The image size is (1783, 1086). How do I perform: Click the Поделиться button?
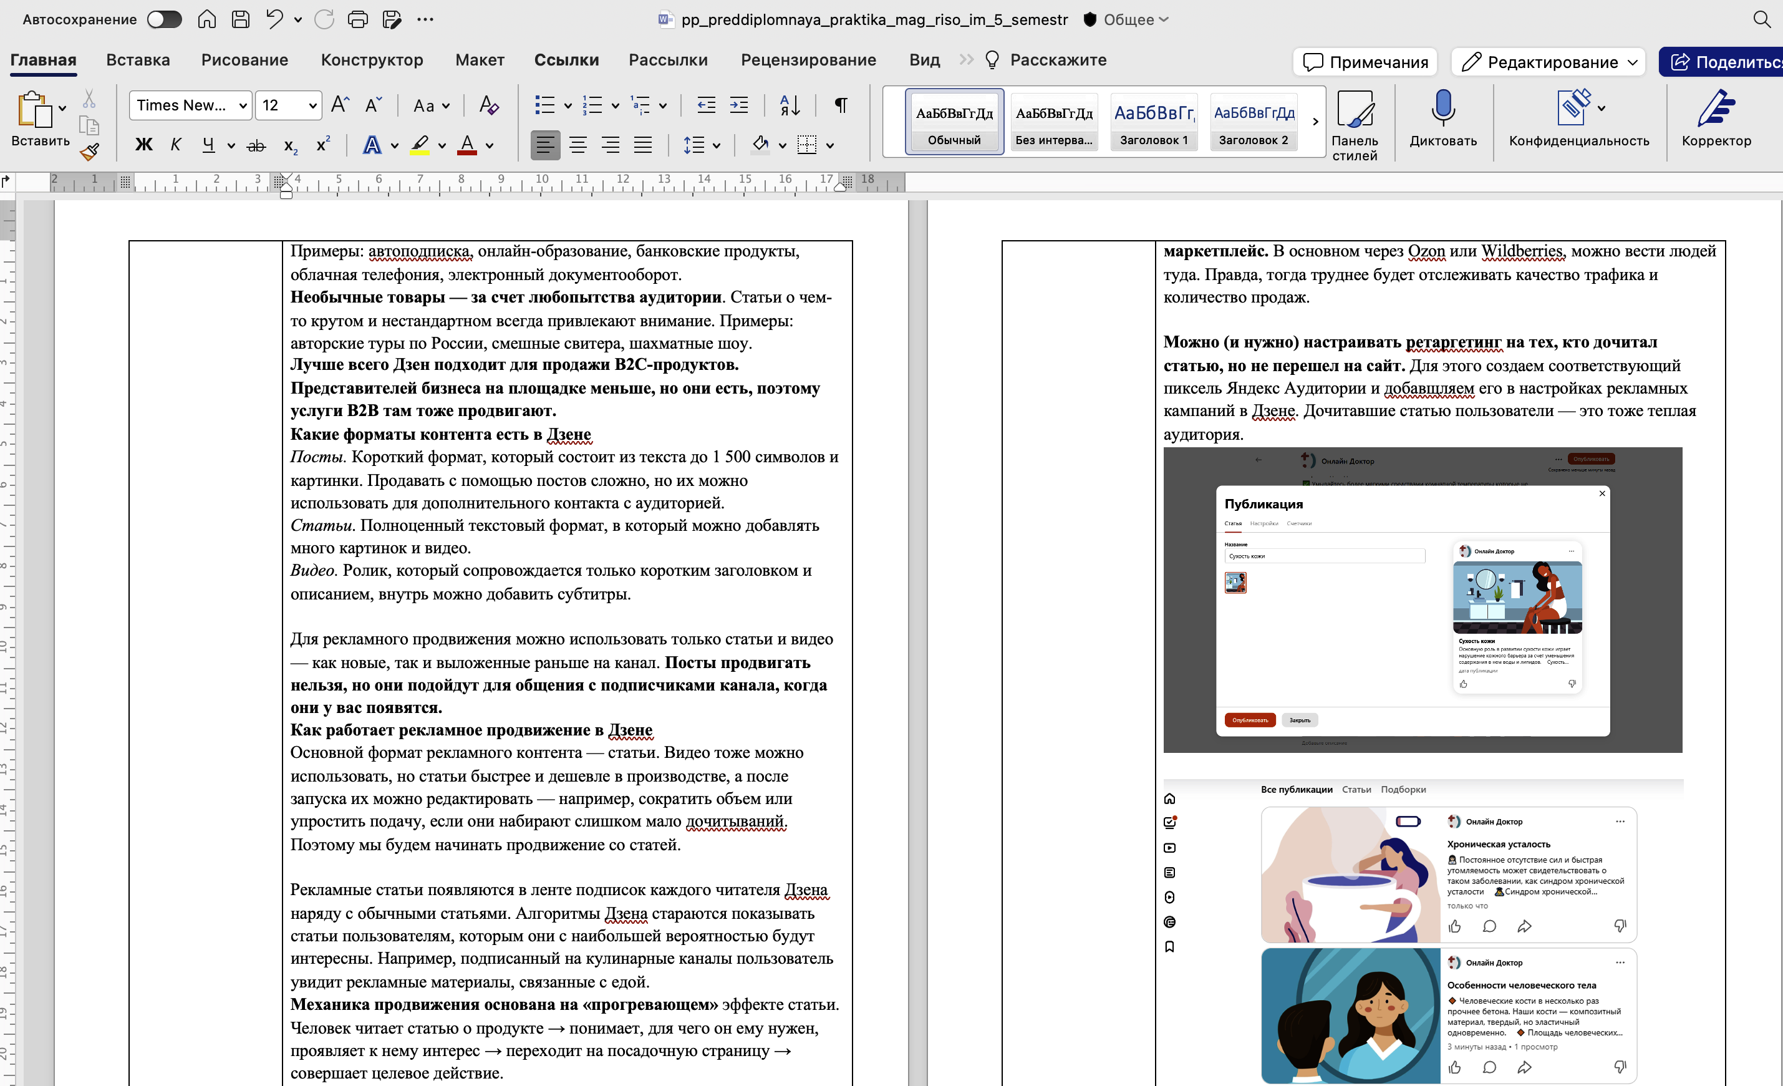tap(1723, 62)
